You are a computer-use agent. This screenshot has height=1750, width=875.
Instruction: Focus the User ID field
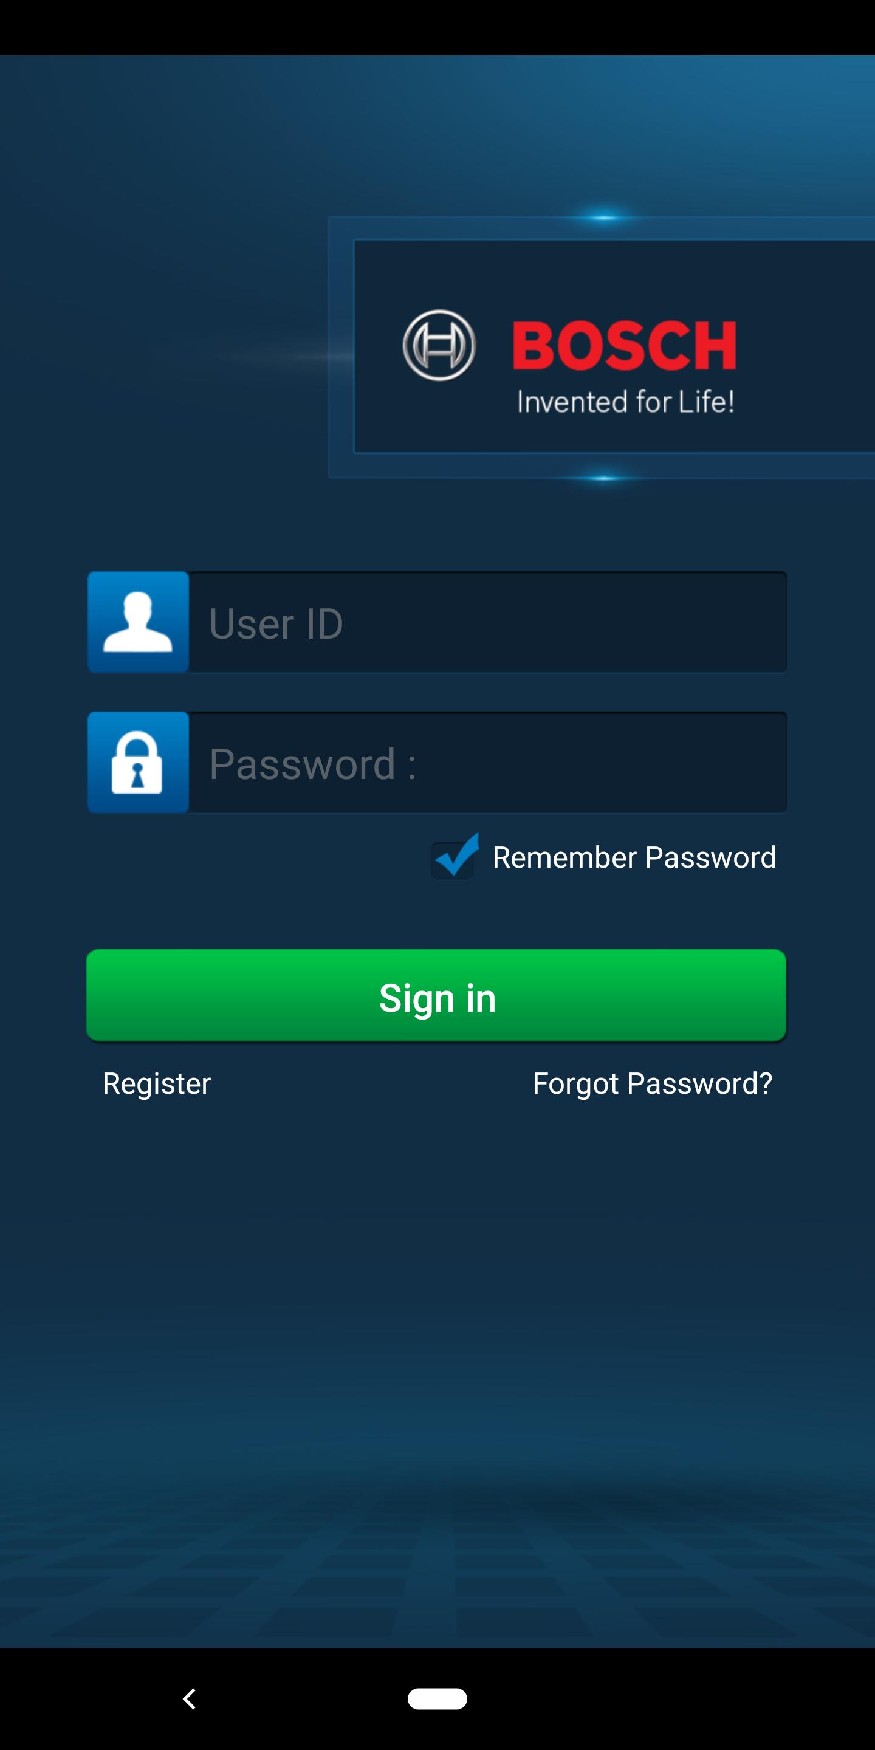coord(488,622)
